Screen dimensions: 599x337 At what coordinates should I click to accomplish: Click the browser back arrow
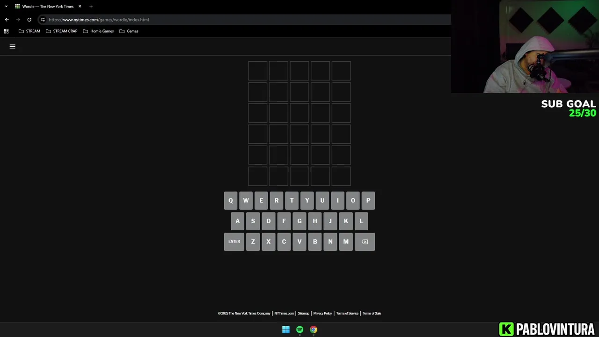pyautogui.click(x=7, y=20)
